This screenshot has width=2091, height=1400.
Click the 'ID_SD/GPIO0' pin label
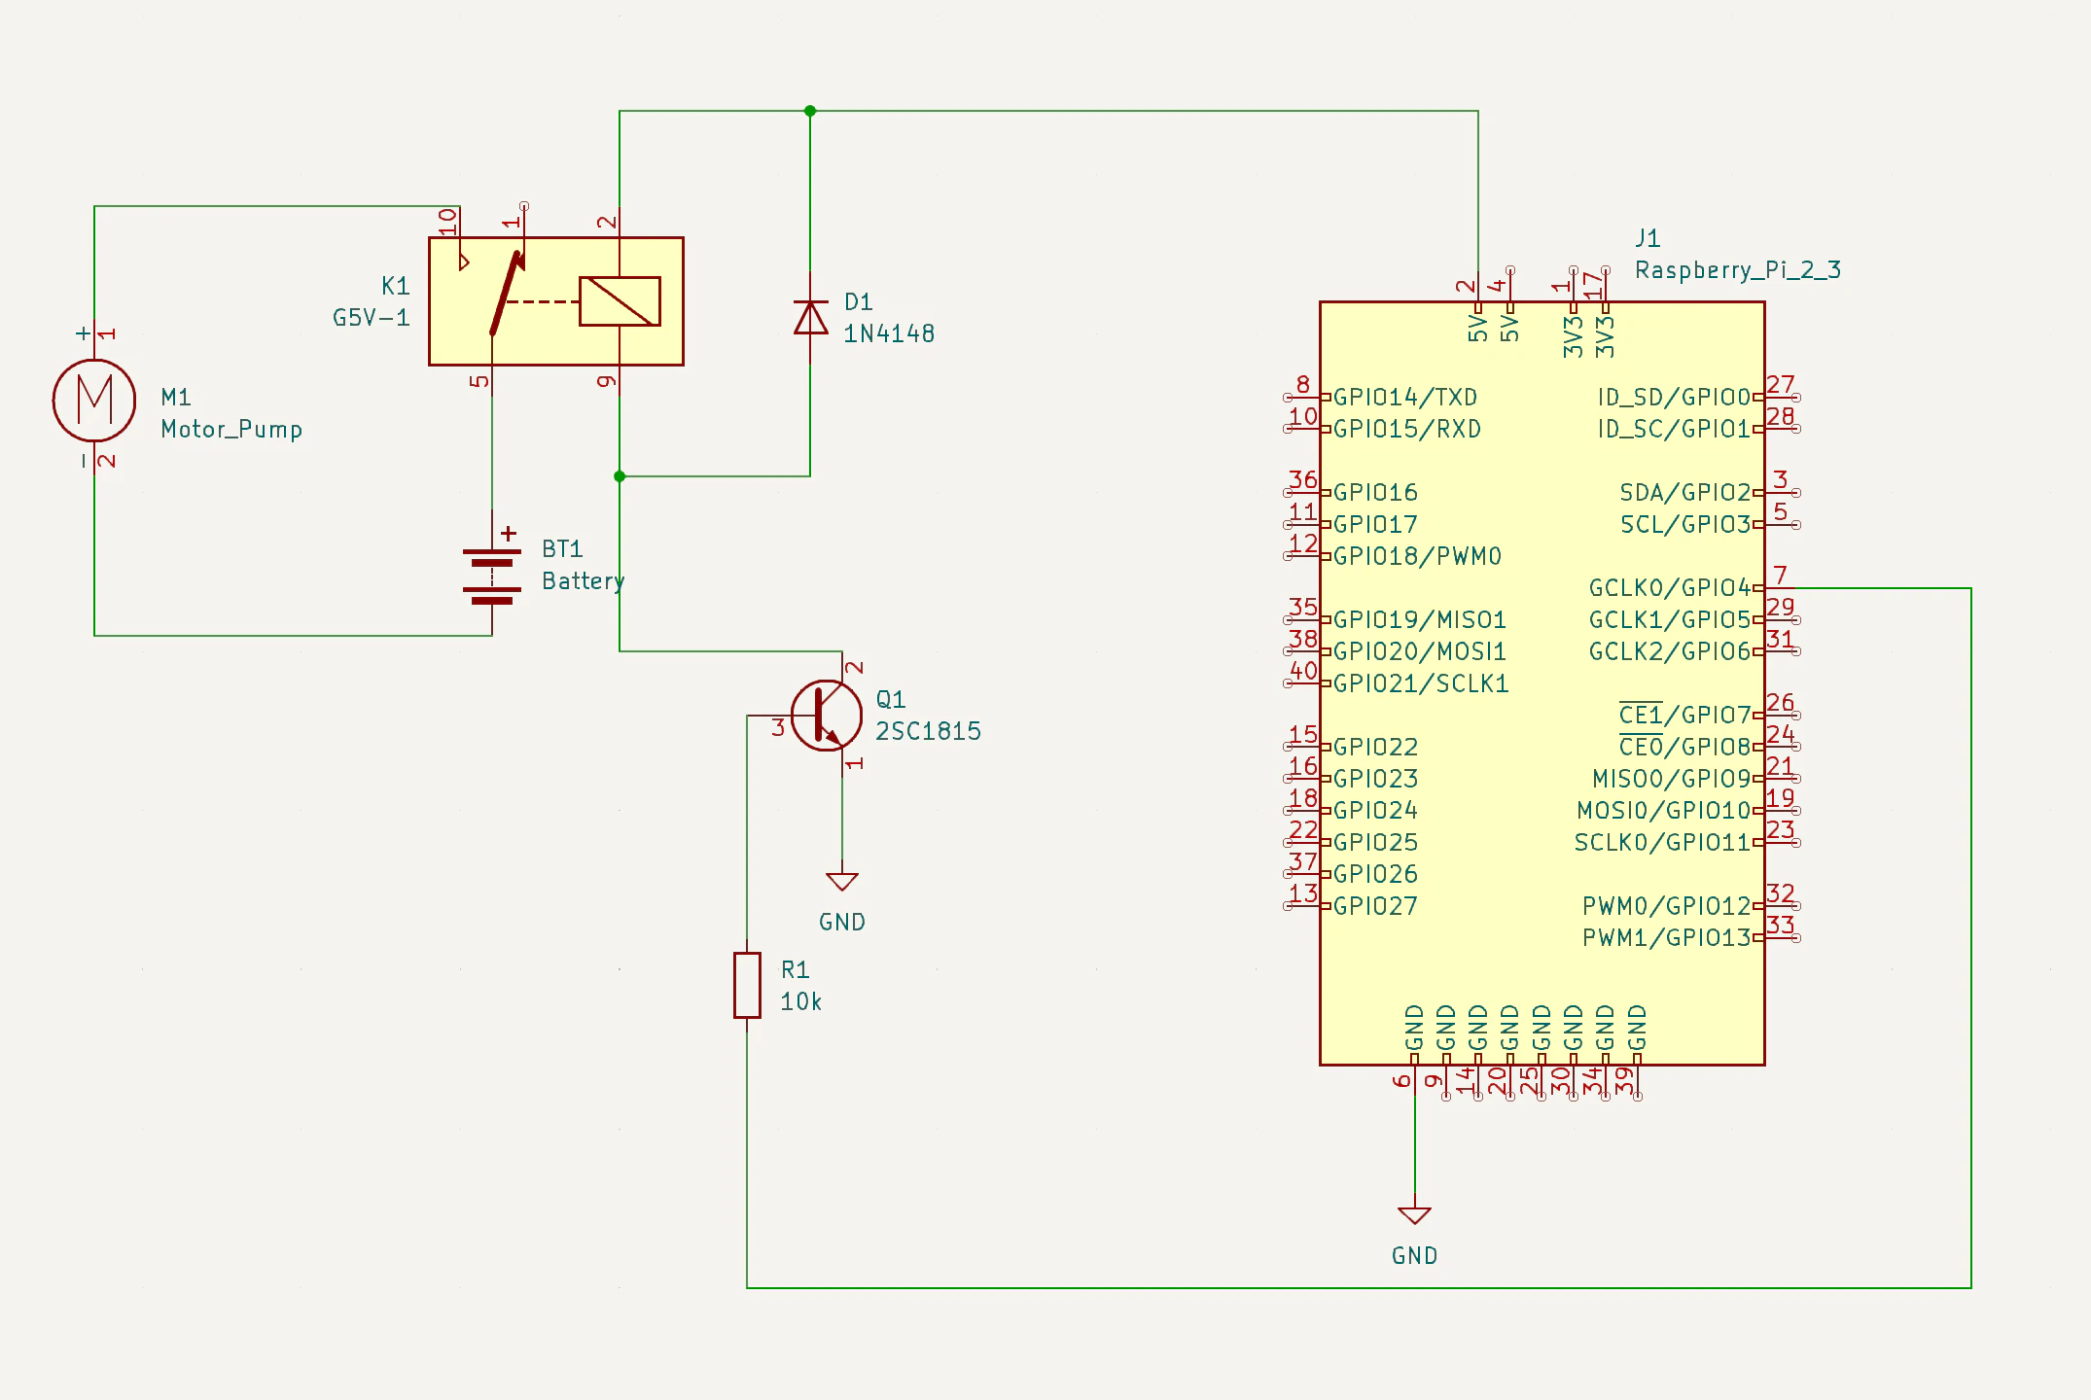coord(1674,398)
